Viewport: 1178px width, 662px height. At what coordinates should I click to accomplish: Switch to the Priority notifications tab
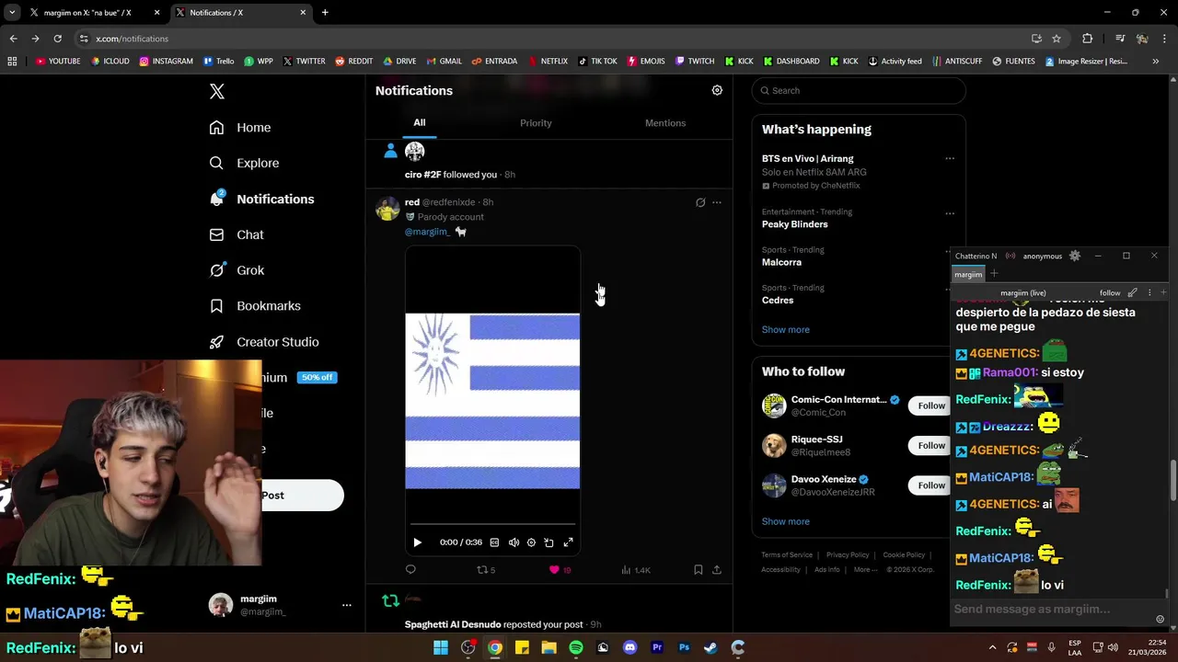point(536,122)
